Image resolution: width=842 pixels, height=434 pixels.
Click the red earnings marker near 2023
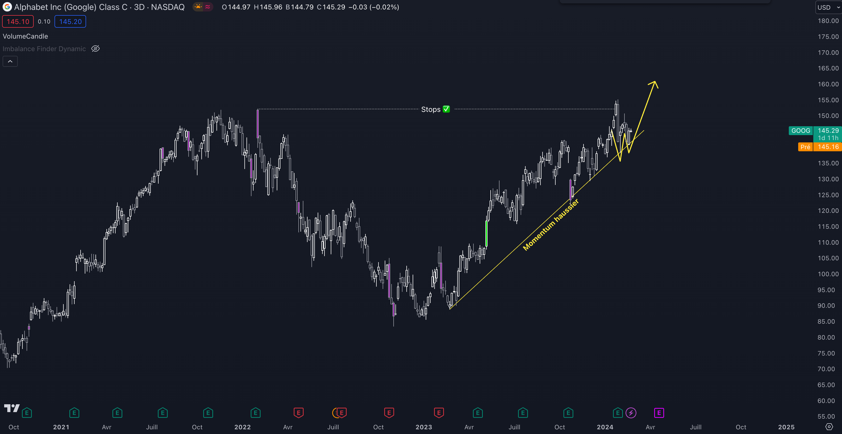pyautogui.click(x=439, y=413)
